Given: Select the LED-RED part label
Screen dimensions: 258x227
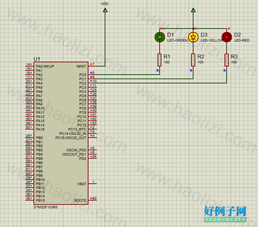Looking at the screenshot, I should 242,40.
